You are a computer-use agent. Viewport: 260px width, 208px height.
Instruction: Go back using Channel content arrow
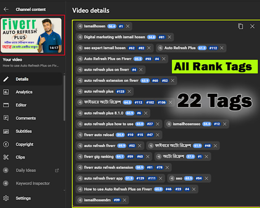click(6, 10)
